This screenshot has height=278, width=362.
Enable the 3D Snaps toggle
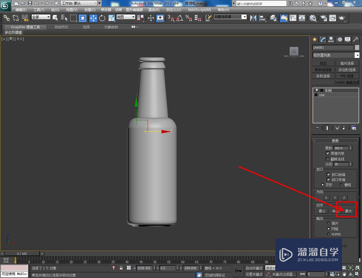[172, 18]
